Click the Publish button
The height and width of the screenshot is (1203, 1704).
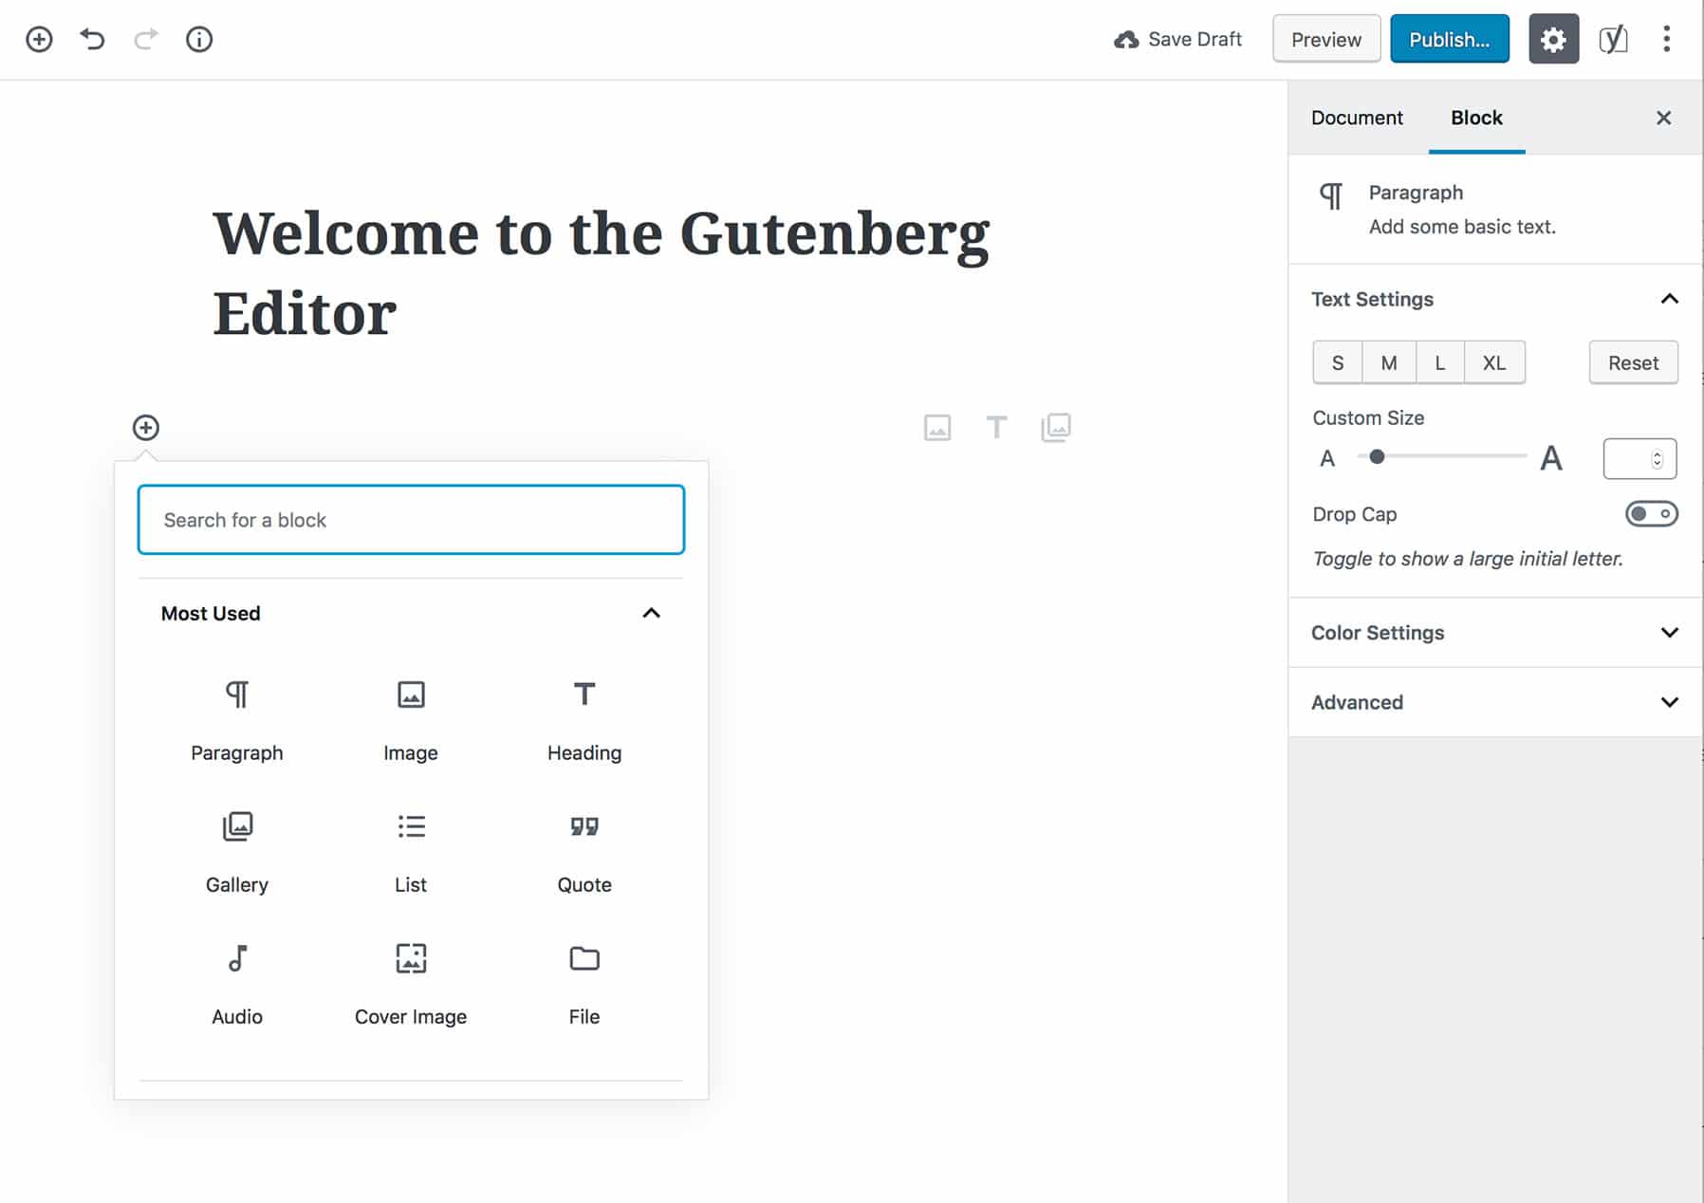click(x=1449, y=39)
